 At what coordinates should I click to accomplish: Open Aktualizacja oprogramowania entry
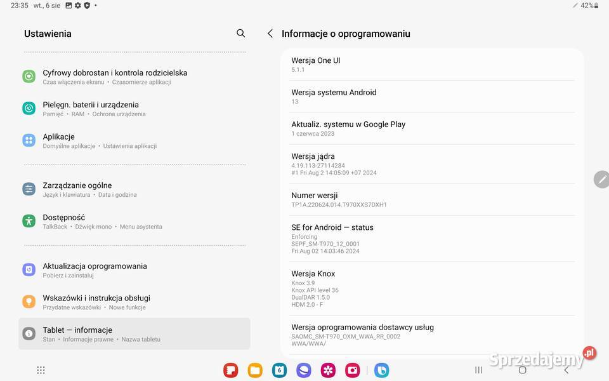[134, 270]
